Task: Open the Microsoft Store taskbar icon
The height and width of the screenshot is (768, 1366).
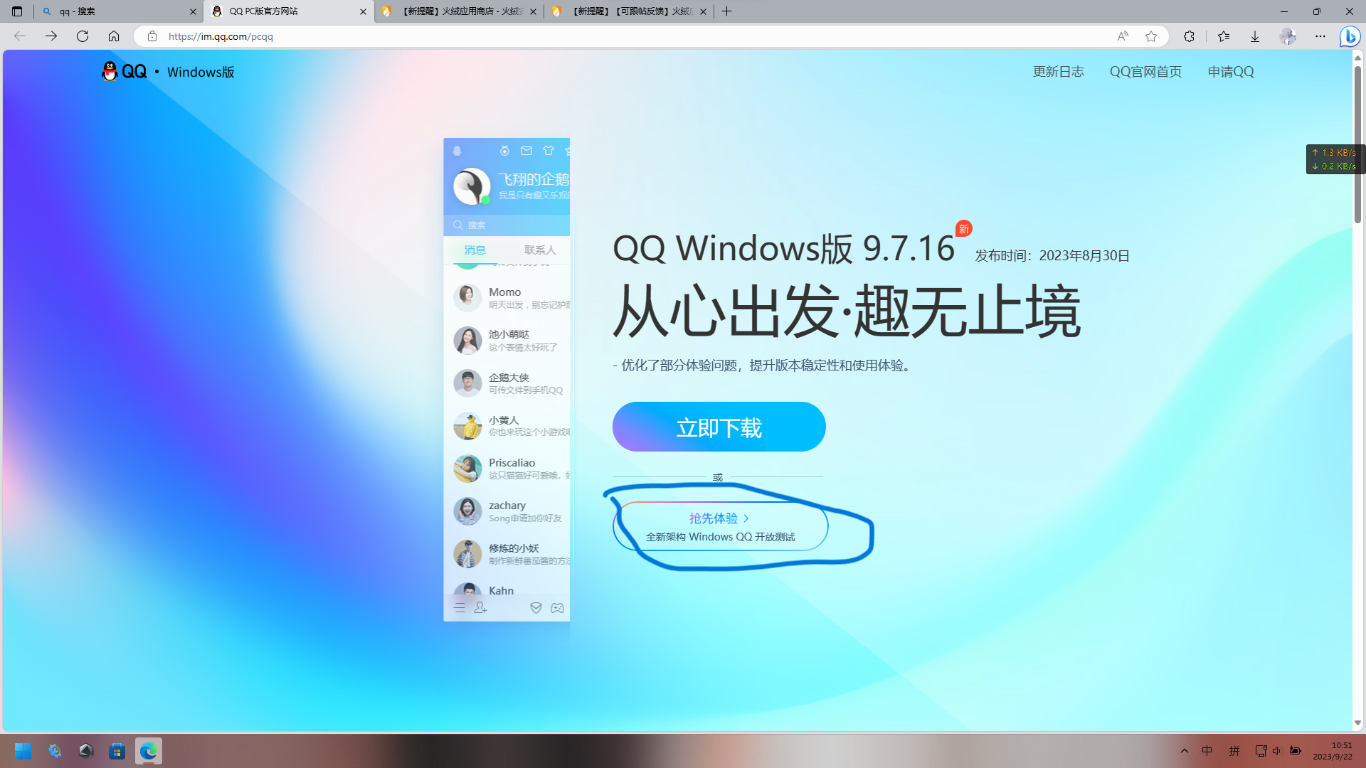Action: [x=117, y=751]
